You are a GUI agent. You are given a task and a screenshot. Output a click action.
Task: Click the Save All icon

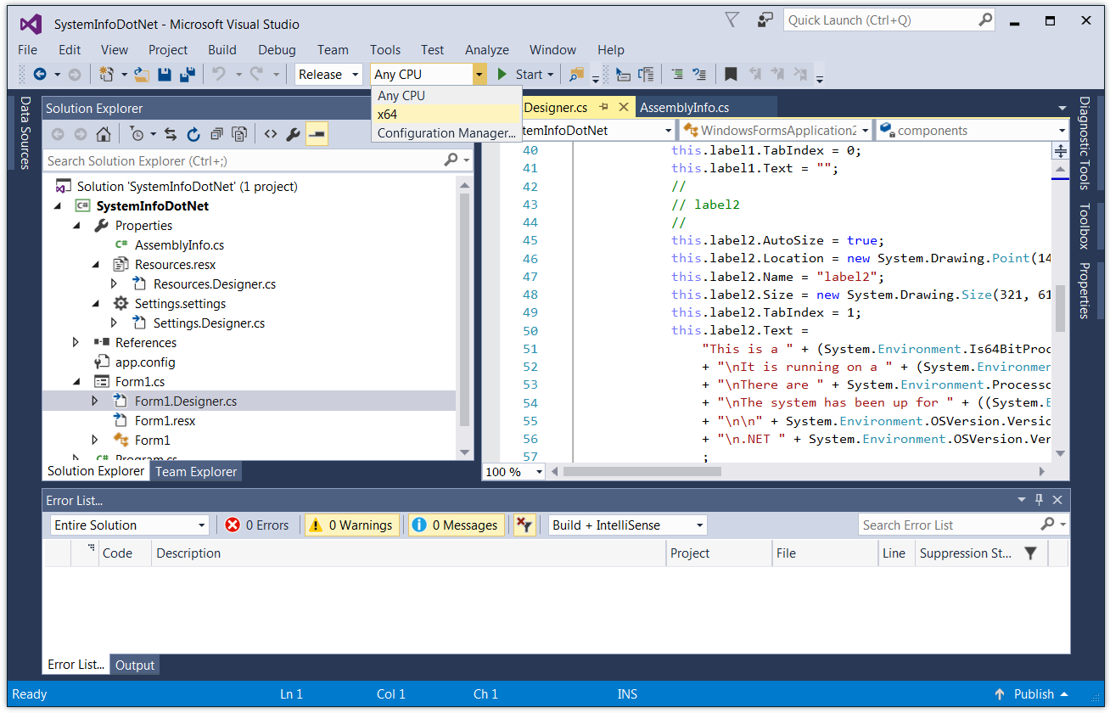(188, 75)
